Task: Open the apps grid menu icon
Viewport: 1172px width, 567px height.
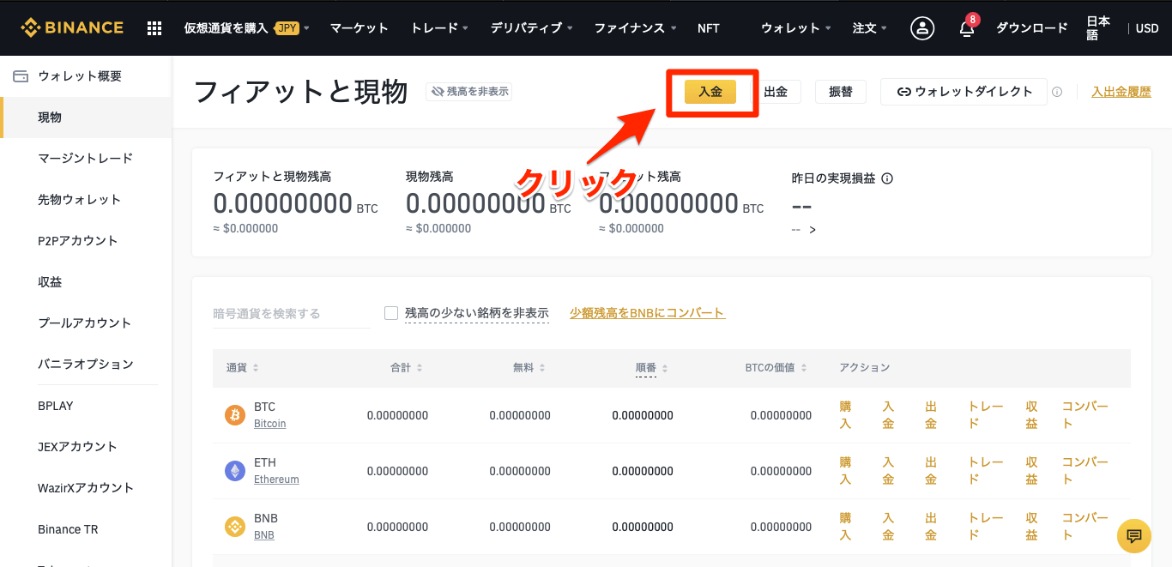Action: tap(154, 28)
